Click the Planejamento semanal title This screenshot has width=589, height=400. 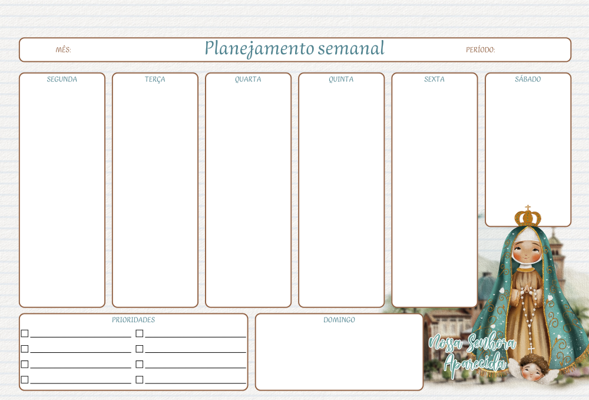tap(294, 48)
